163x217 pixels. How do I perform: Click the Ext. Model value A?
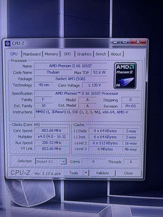click(88, 106)
